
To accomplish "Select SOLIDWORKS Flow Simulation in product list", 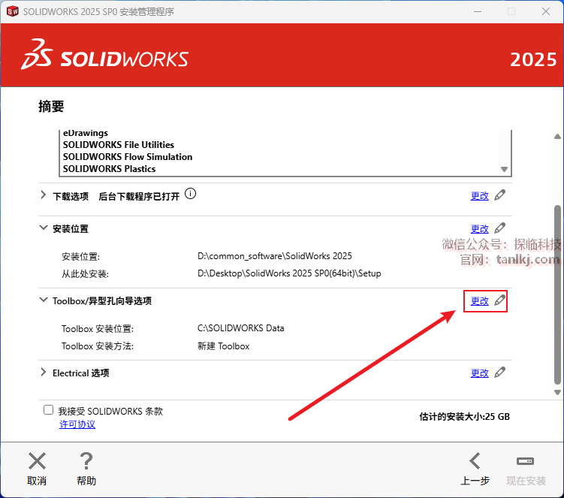I will pos(128,157).
